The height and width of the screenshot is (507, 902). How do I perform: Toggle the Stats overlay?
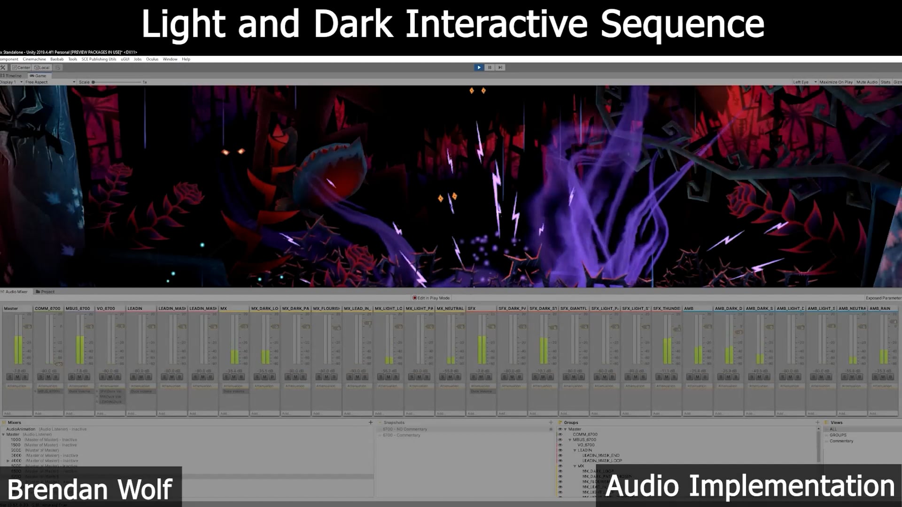pyautogui.click(x=886, y=82)
